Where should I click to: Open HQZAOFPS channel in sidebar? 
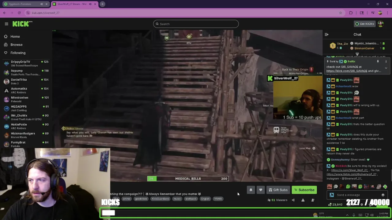26,108
